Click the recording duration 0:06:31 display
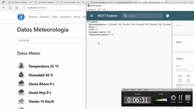 pyautogui.click(x=137, y=100)
